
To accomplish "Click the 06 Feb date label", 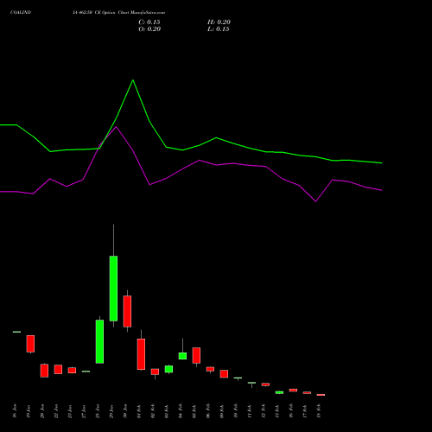I will click(x=208, y=411).
